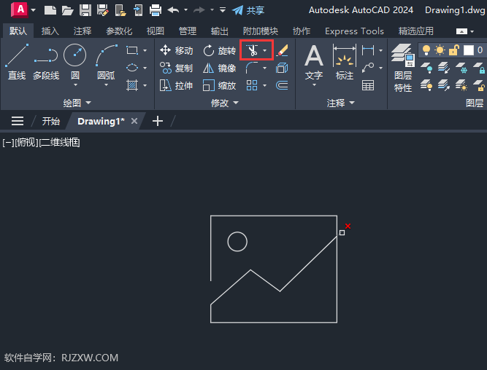Expand the Rectangle dropdown arrow
The image size is (487, 370).
[x=145, y=50]
